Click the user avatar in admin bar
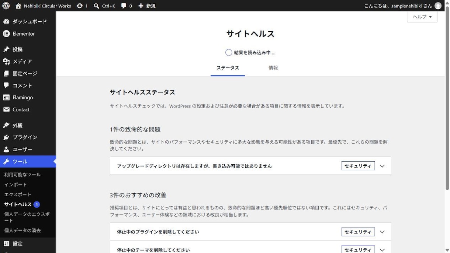 coord(438,6)
